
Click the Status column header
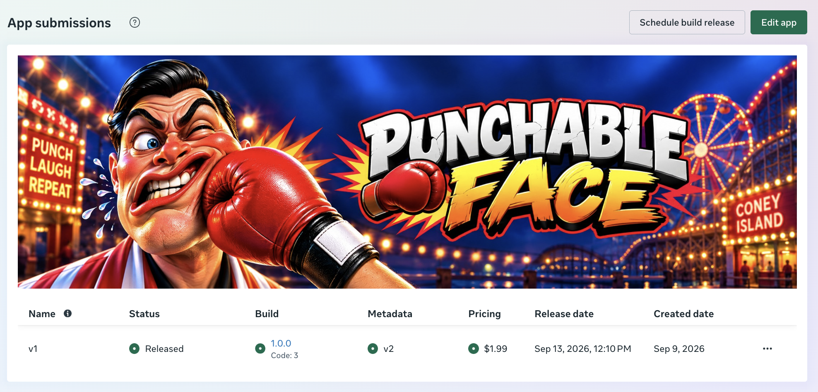click(x=144, y=314)
